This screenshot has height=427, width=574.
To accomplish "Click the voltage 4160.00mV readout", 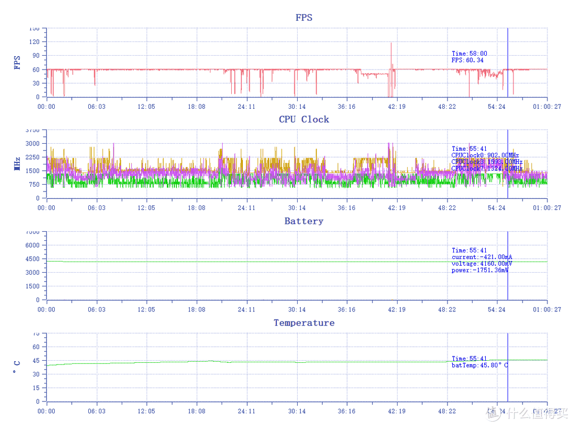I will coord(482,264).
